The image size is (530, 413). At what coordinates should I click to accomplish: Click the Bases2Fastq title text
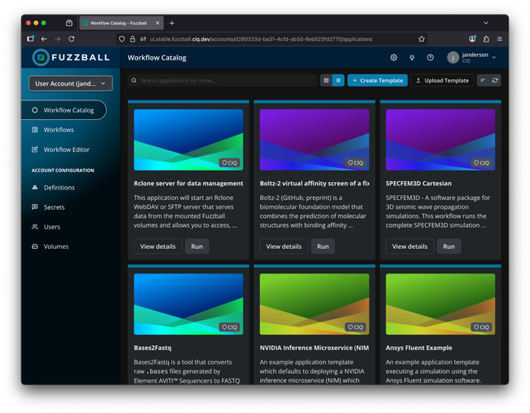click(152, 348)
